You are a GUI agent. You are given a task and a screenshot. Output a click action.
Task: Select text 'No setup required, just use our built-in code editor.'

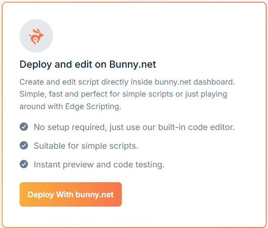click(x=134, y=127)
